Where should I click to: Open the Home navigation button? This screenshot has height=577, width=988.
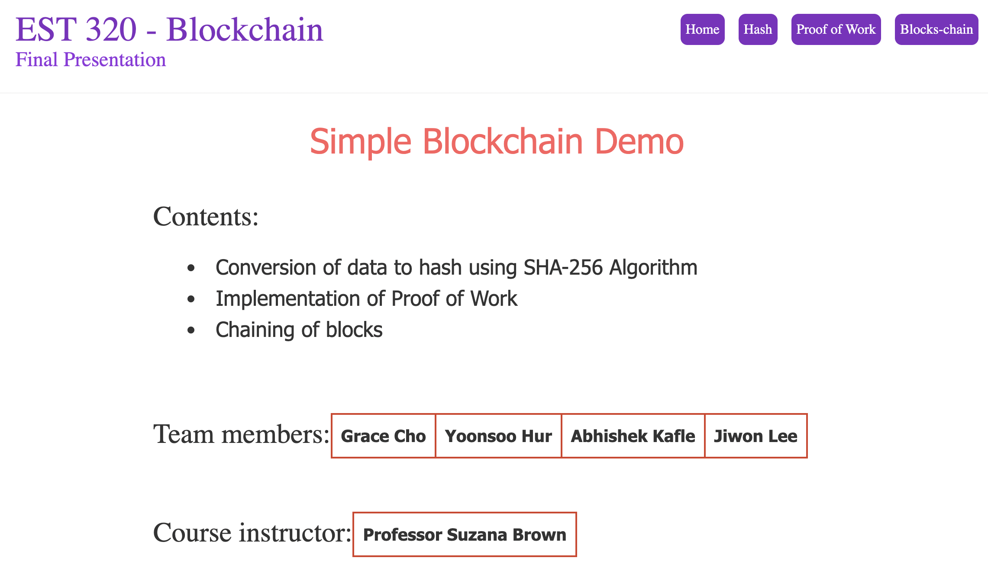[x=702, y=29]
